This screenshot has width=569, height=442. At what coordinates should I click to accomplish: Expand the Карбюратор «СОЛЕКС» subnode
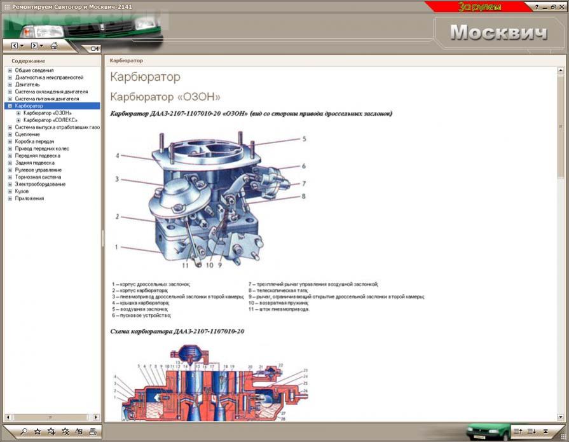point(18,120)
